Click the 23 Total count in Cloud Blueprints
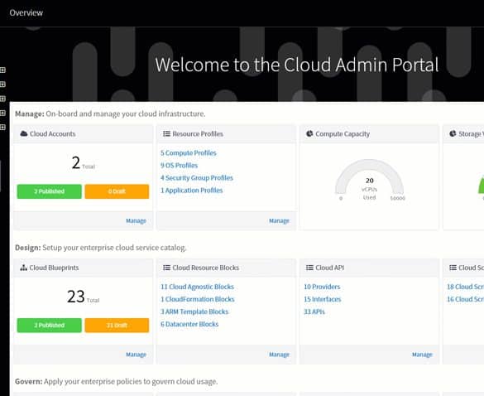484x396 pixels. [83, 297]
